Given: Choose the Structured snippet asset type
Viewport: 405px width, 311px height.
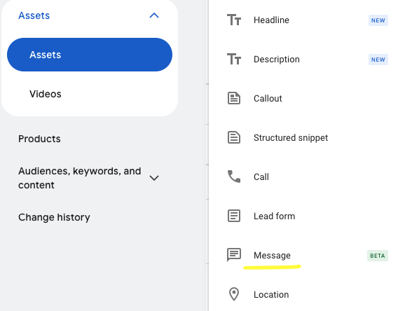Looking at the screenshot, I should point(291,138).
